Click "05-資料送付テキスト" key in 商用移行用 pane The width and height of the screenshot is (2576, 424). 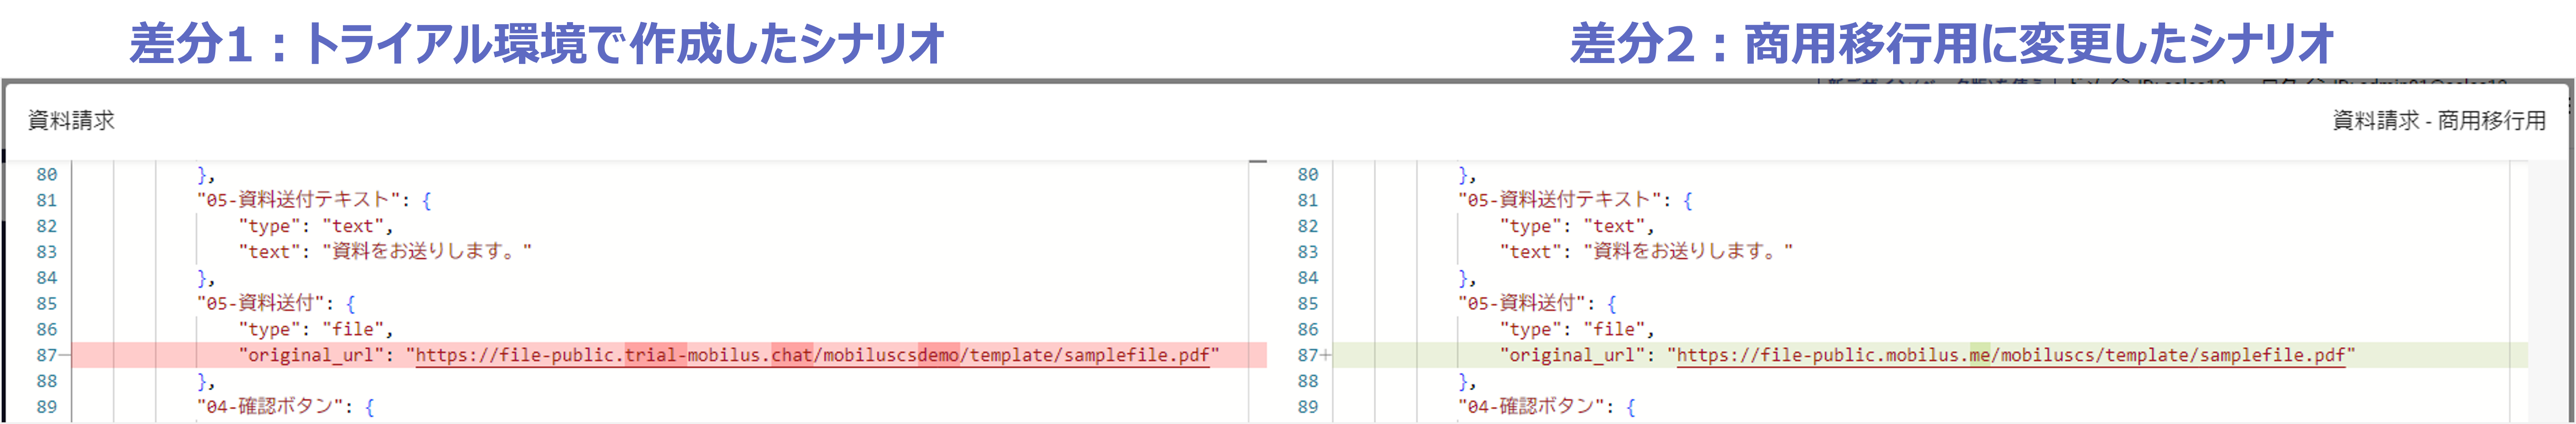(x=1560, y=200)
